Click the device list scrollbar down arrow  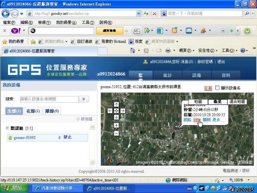pos(92,162)
